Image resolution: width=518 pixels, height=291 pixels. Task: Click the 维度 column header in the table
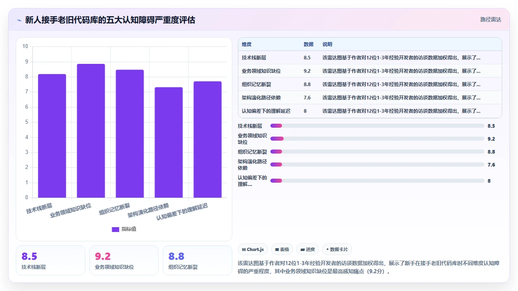pos(246,44)
